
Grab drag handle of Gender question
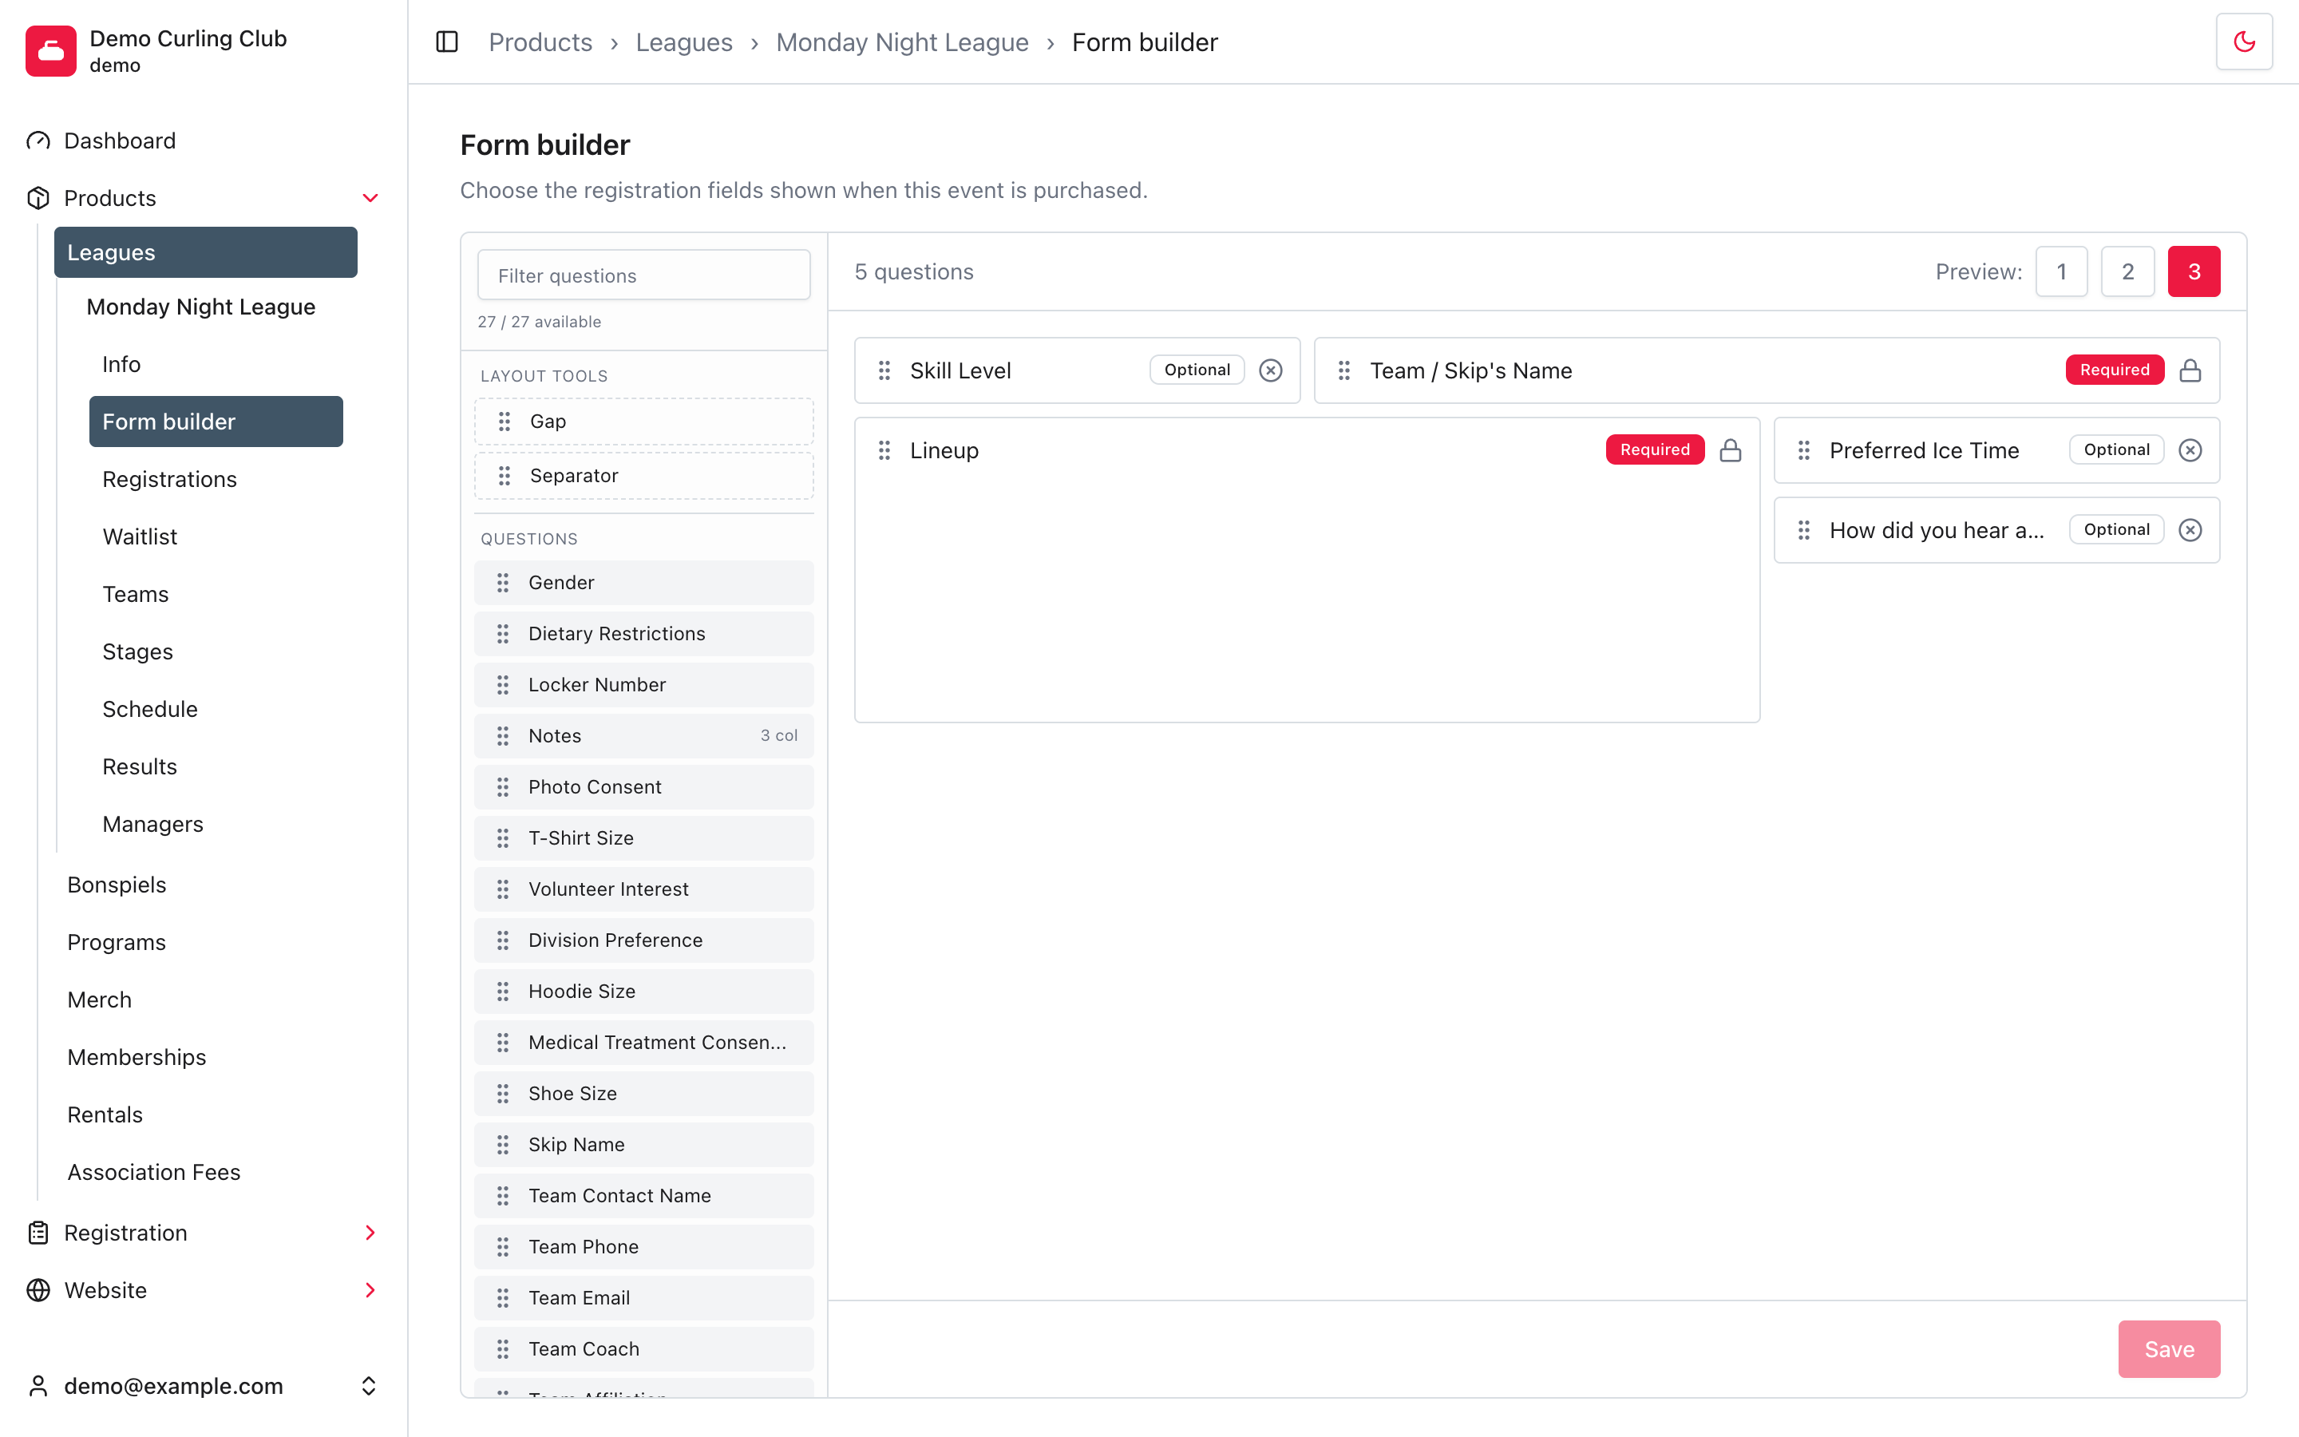point(503,583)
